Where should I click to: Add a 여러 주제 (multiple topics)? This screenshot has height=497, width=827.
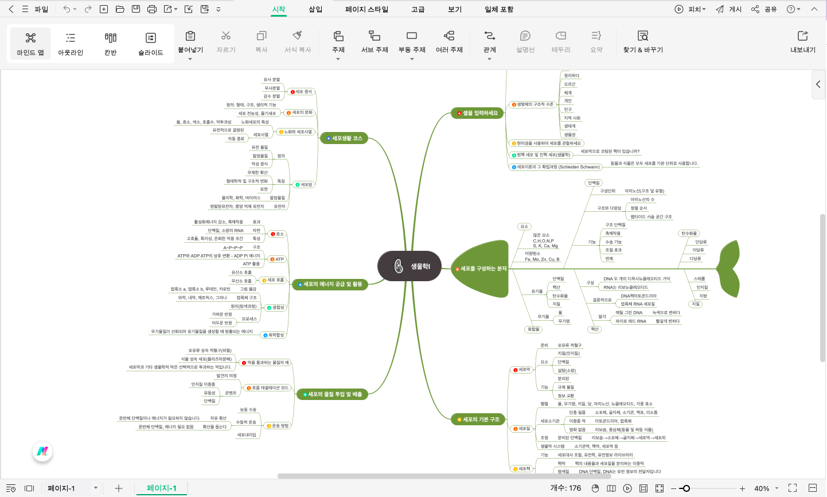(x=449, y=41)
